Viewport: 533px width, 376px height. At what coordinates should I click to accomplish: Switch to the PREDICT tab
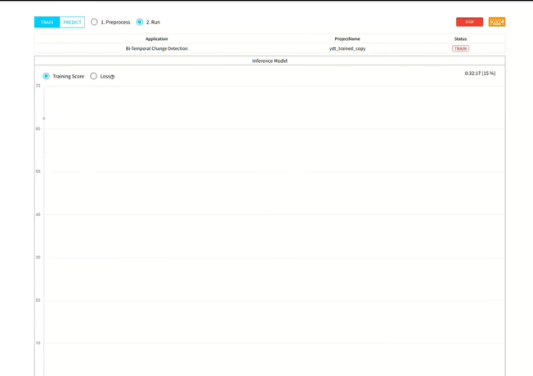[72, 22]
